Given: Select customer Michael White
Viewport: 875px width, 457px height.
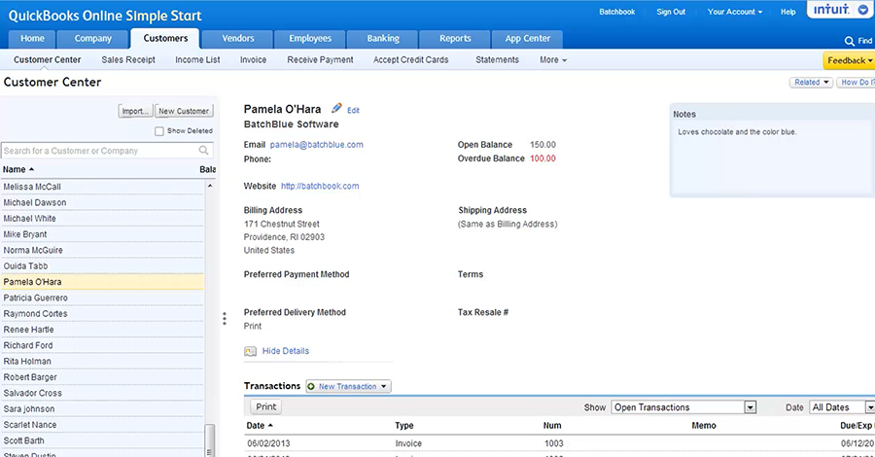Looking at the screenshot, I should (103, 218).
